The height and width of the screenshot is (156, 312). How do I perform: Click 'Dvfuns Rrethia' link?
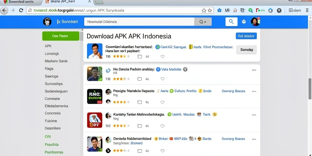coord(186,91)
